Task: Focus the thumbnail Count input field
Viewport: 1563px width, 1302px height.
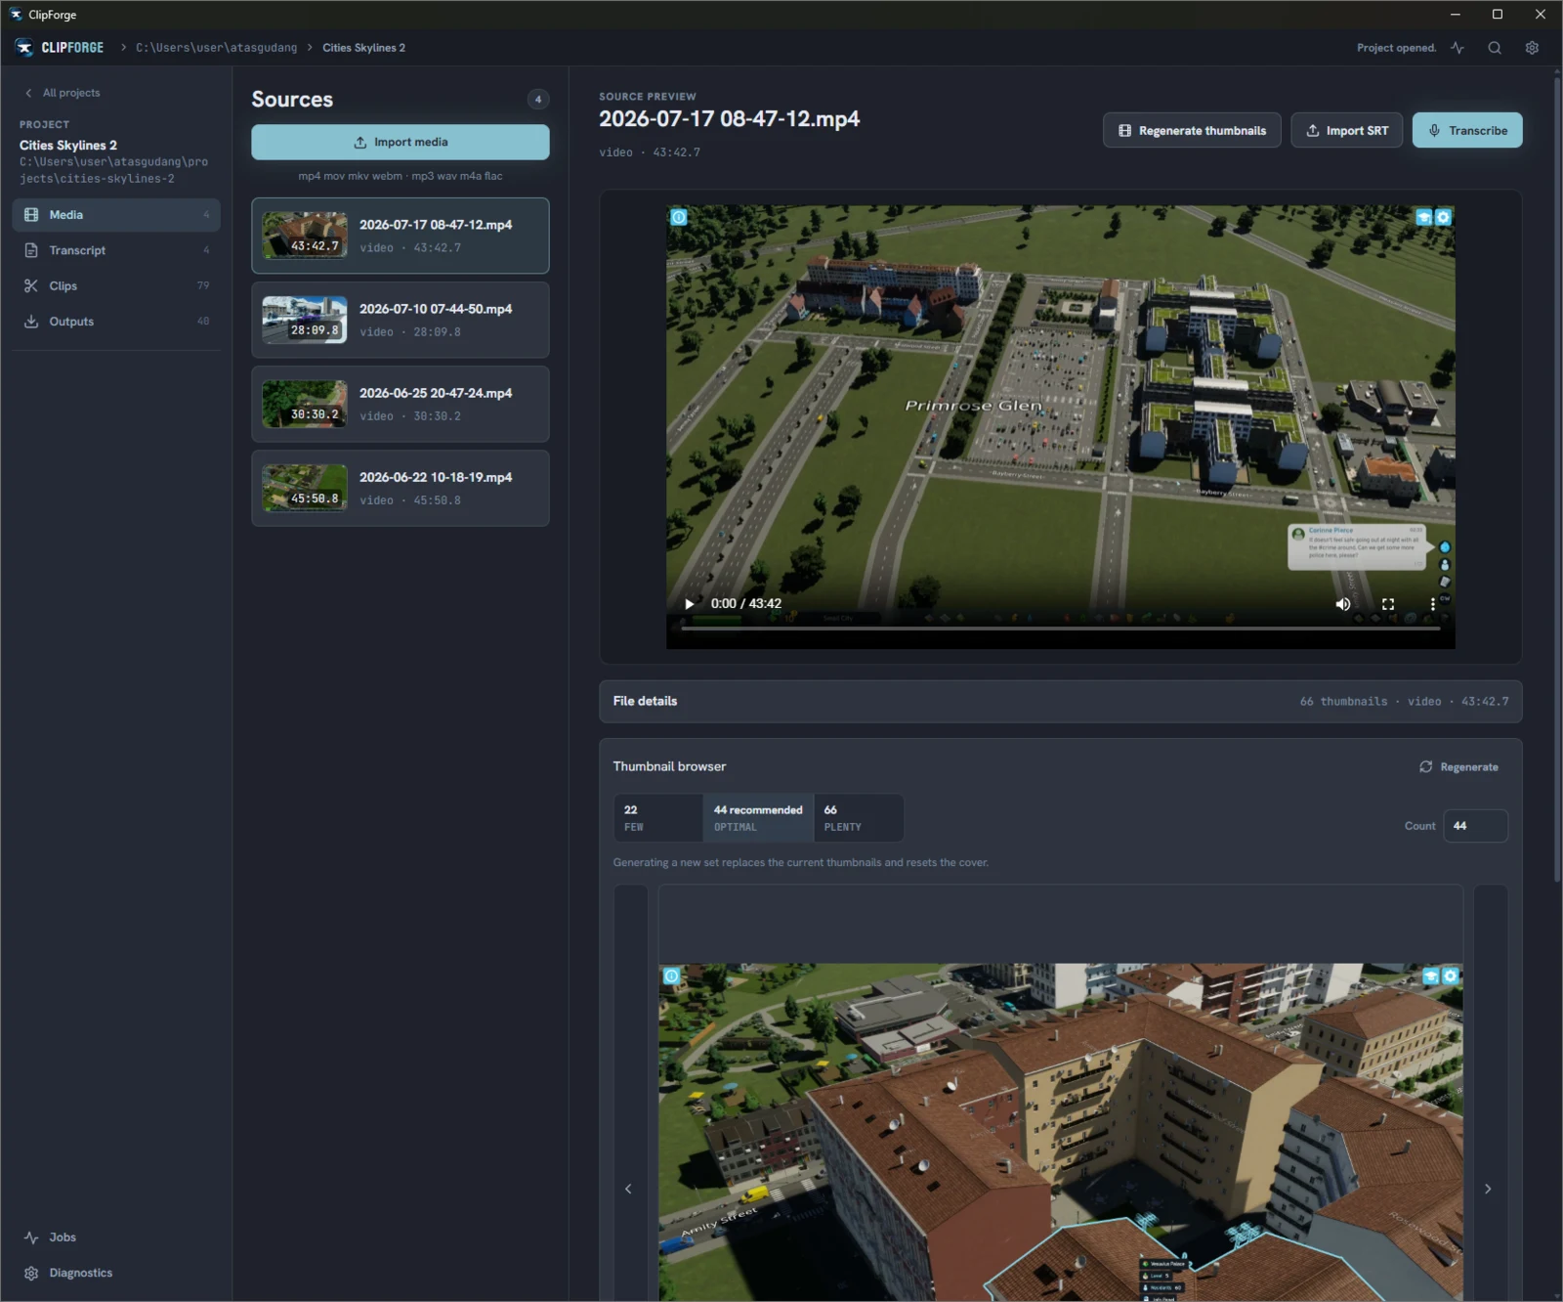Action: pos(1475,826)
